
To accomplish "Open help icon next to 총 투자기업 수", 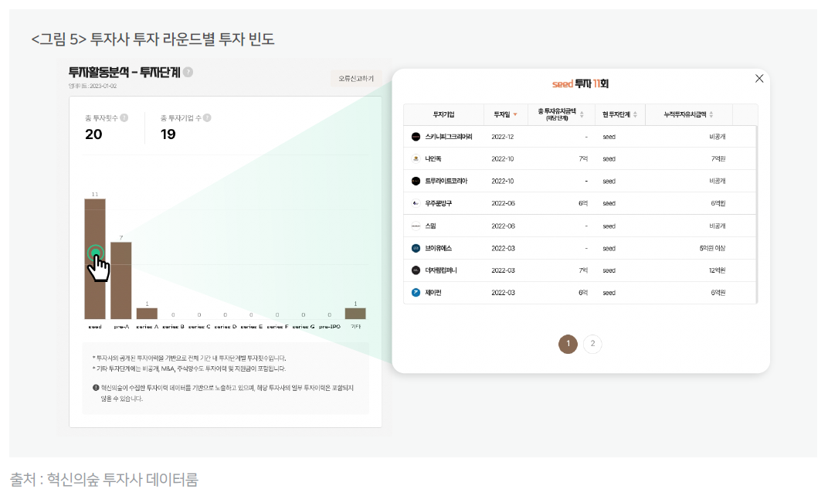I will (x=207, y=117).
